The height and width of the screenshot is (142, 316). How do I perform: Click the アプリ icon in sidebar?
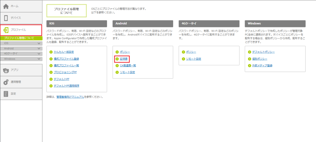6,71
